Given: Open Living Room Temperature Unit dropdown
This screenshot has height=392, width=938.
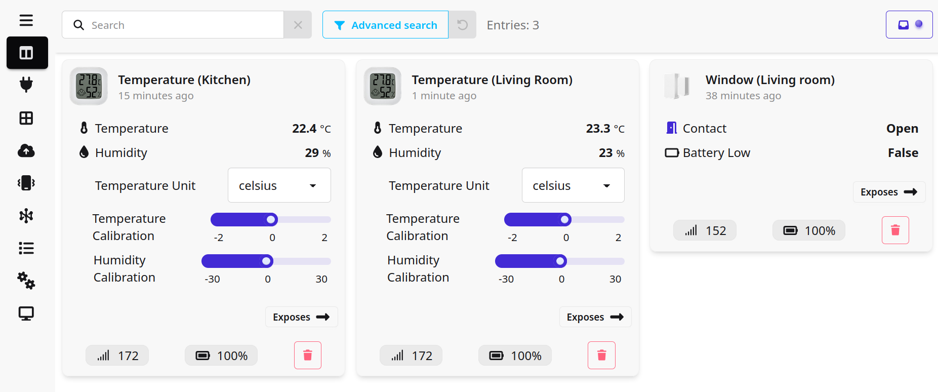Looking at the screenshot, I should (573, 185).
